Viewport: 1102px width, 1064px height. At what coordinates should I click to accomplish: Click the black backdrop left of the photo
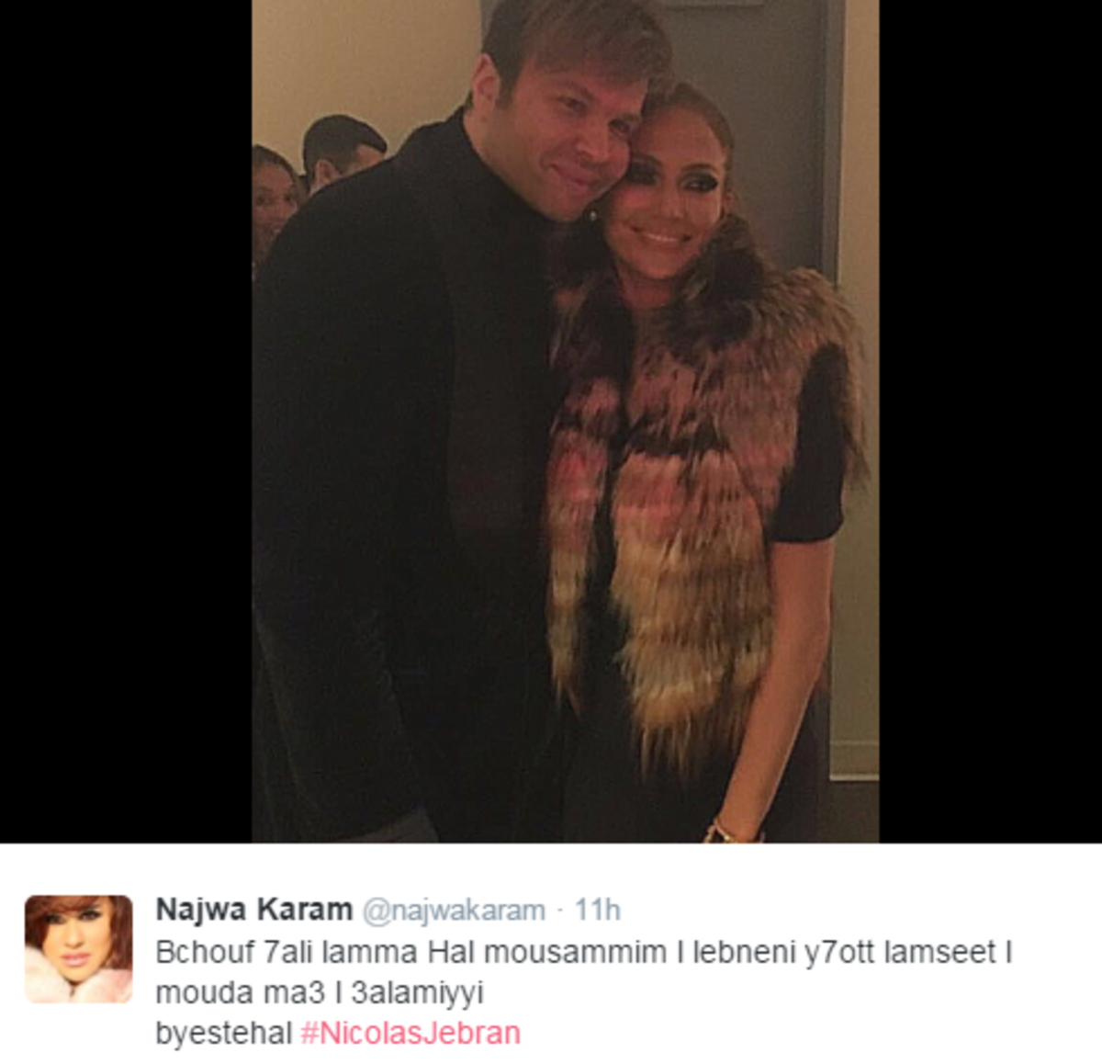click(126, 421)
